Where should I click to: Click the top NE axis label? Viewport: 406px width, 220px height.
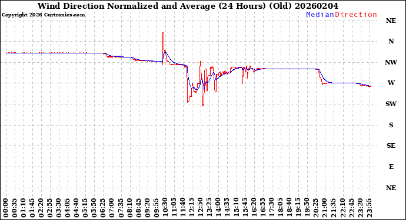[x=391, y=21]
